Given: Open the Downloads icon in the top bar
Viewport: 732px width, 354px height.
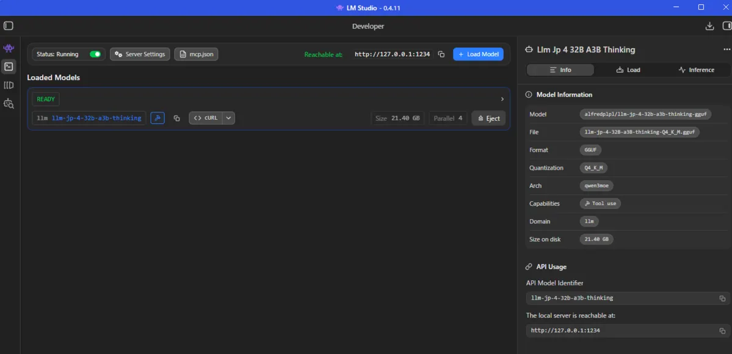Looking at the screenshot, I should pyautogui.click(x=709, y=26).
